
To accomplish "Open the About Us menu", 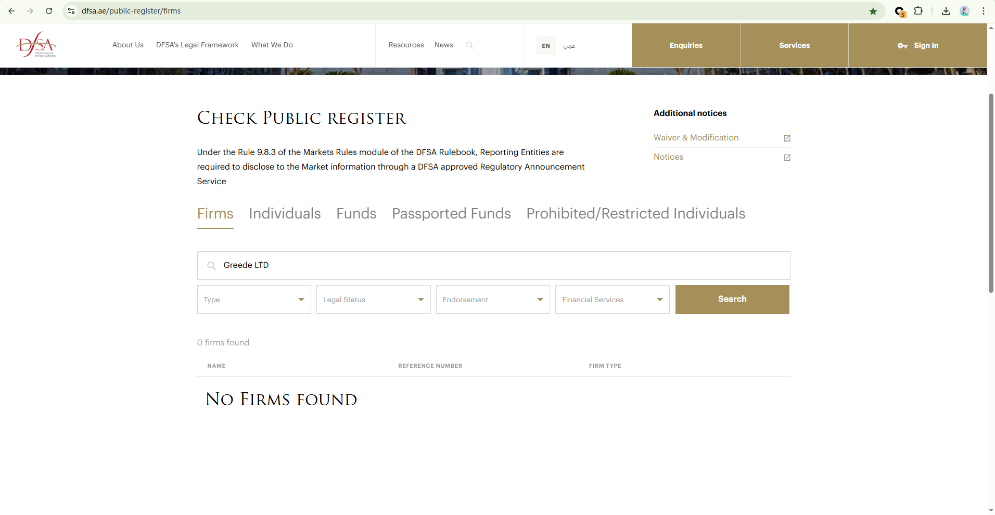I will 128,45.
